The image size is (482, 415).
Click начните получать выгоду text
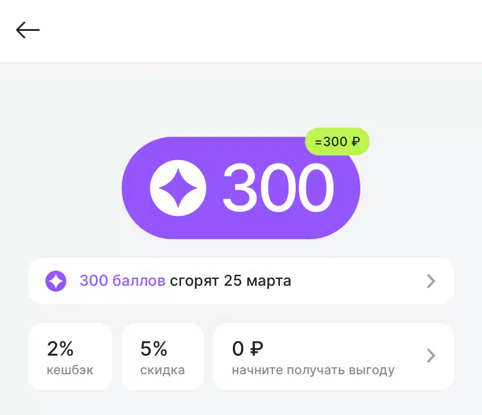(313, 370)
